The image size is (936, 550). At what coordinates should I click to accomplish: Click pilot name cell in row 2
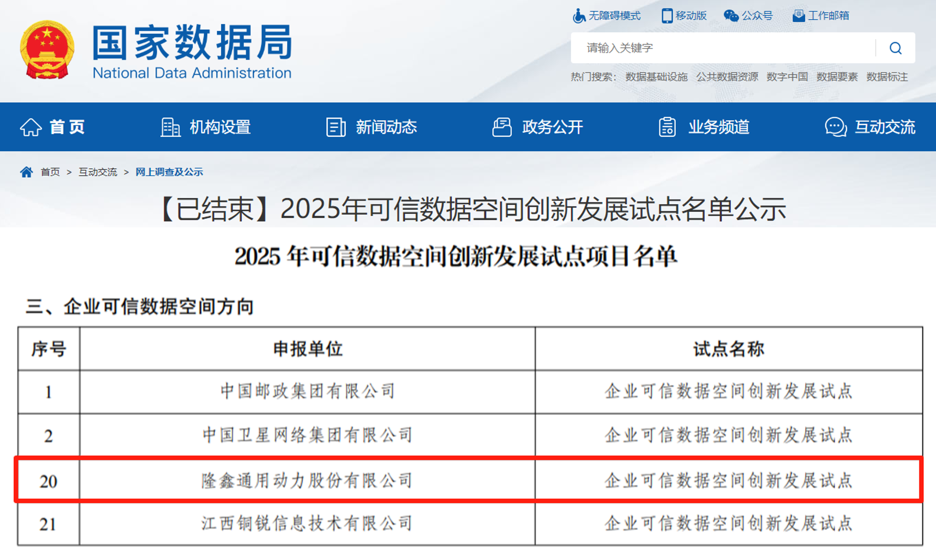click(x=729, y=435)
